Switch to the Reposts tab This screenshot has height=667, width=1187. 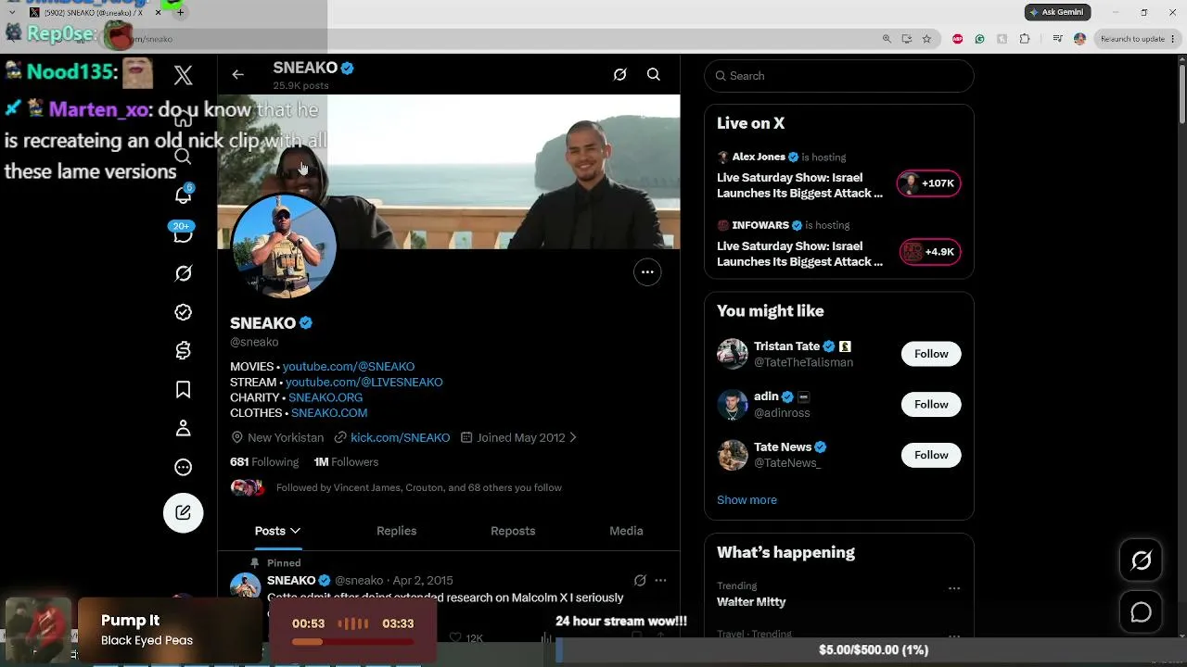point(513,531)
